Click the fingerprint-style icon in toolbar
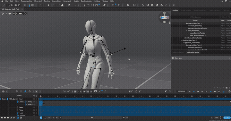The width and height of the screenshot is (231, 121). [x=32, y=5]
